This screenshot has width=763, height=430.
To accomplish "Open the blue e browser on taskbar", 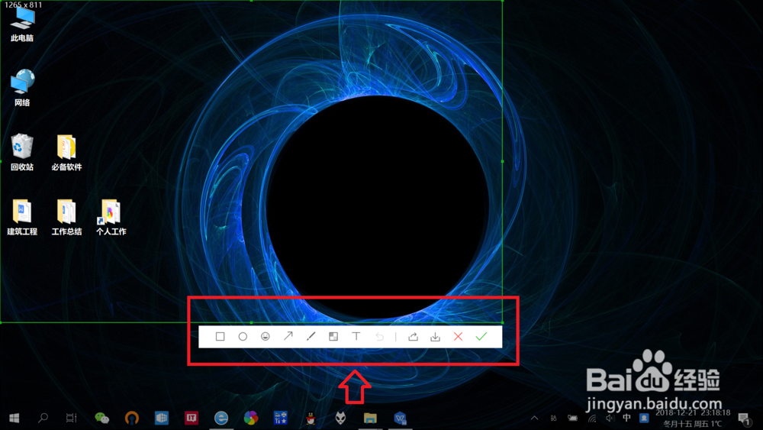I will (221, 418).
